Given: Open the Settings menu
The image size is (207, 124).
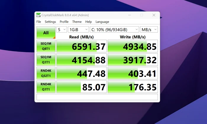Looking at the screenshot, I should tap(50, 22).
